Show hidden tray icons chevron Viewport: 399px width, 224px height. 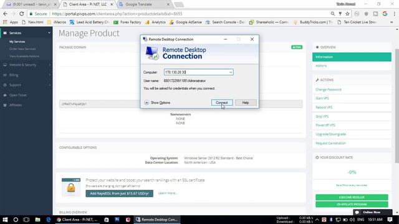[317, 220]
